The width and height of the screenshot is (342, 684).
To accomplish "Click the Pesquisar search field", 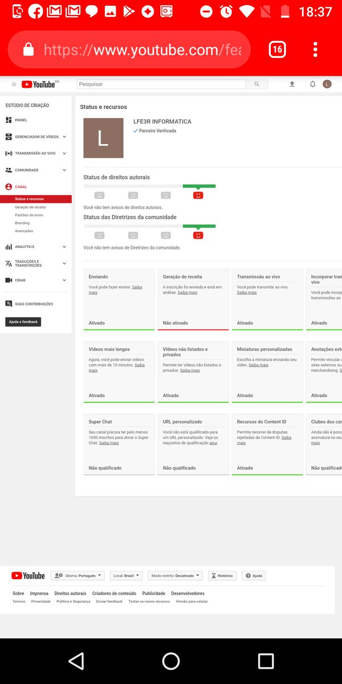I will click(x=161, y=84).
